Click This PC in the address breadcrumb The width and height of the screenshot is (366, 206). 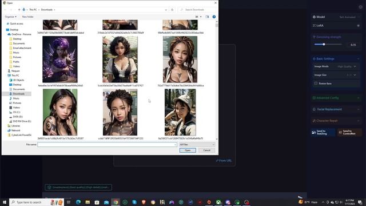[33, 10]
